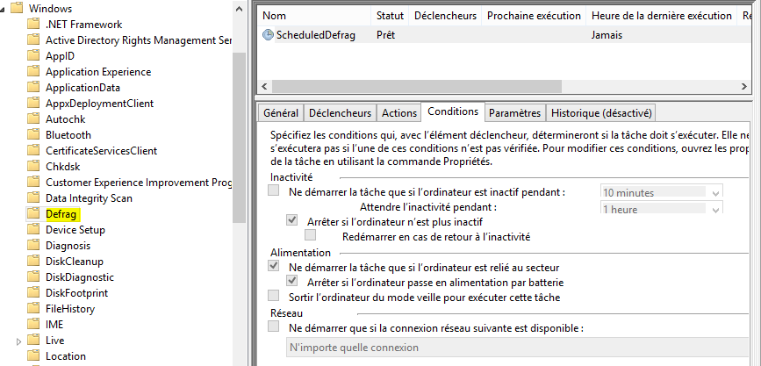The image size is (761, 366).
Task: Toggle 'Ne démarrer la tâche que si inactif' checkbox
Action: 274,190
